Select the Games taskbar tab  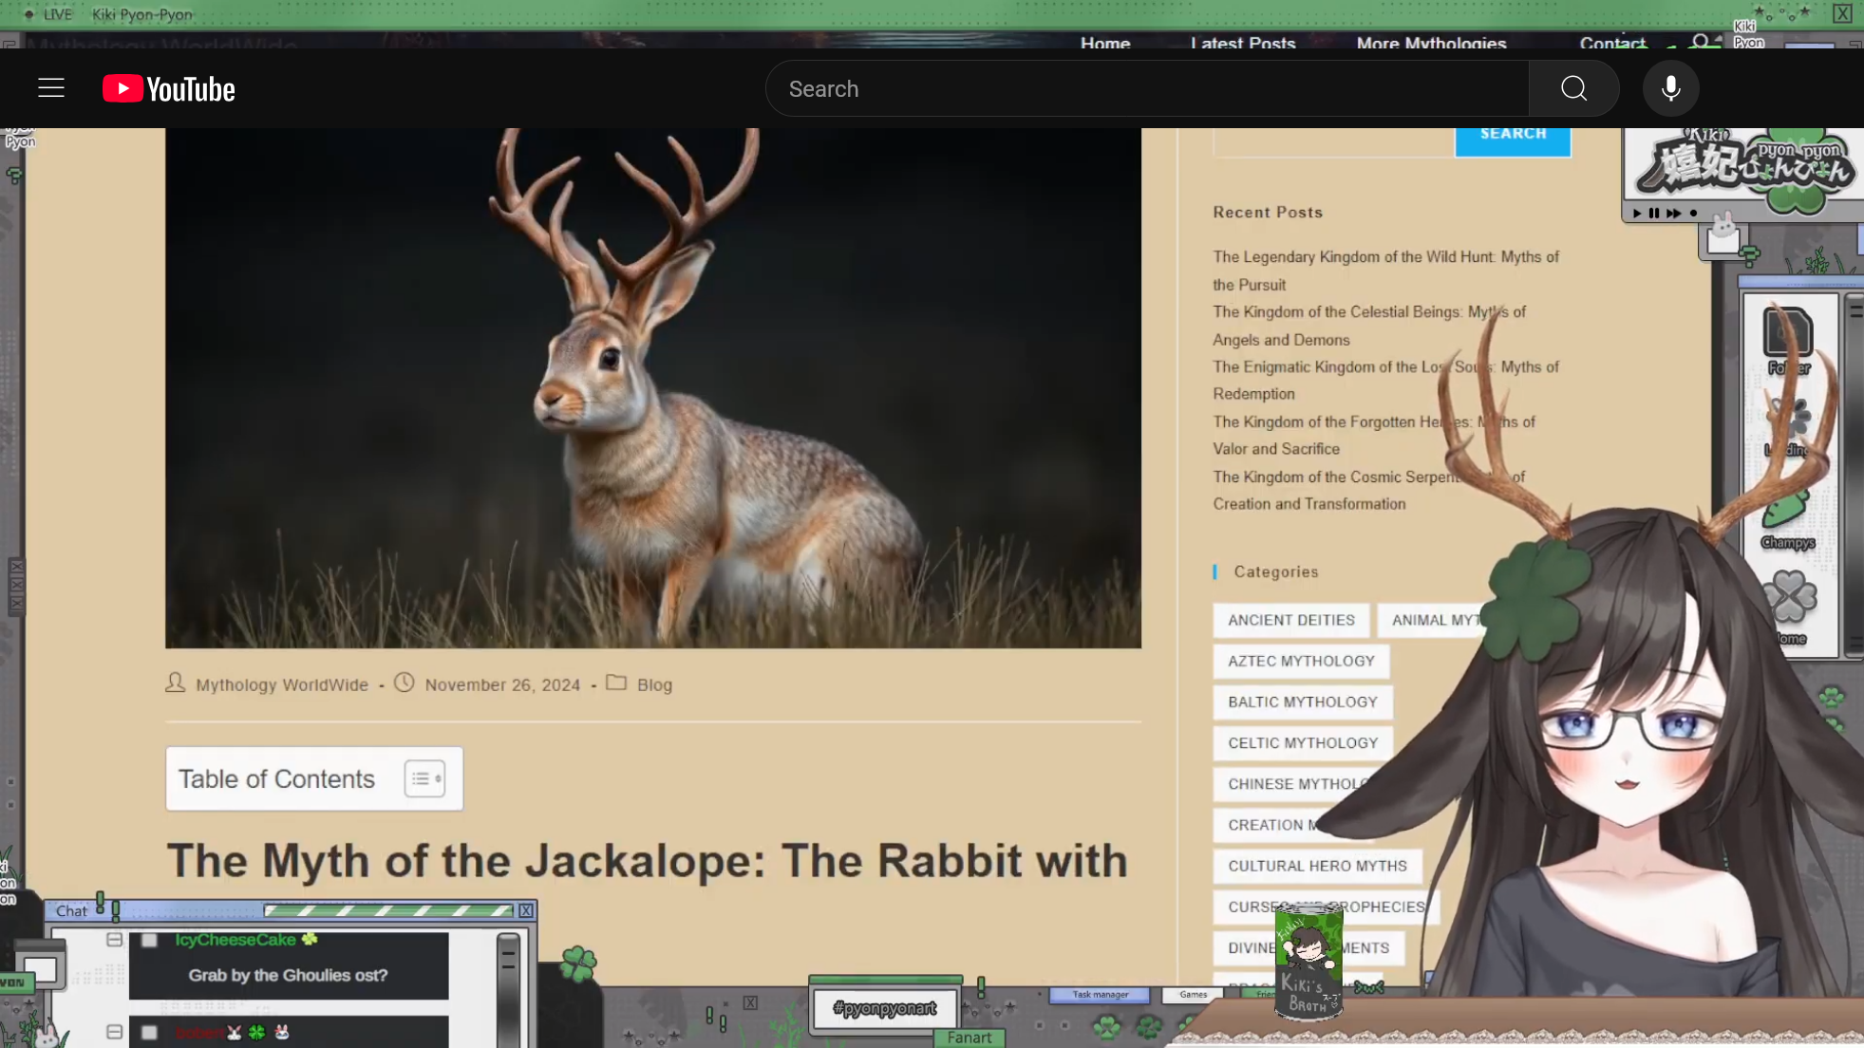click(x=1193, y=995)
